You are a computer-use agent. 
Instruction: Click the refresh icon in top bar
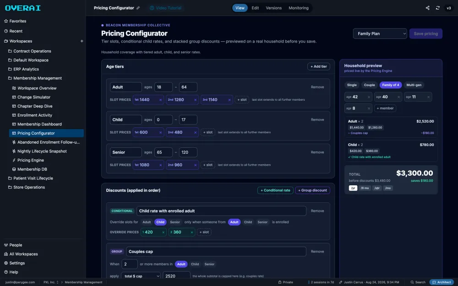pos(437,8)
